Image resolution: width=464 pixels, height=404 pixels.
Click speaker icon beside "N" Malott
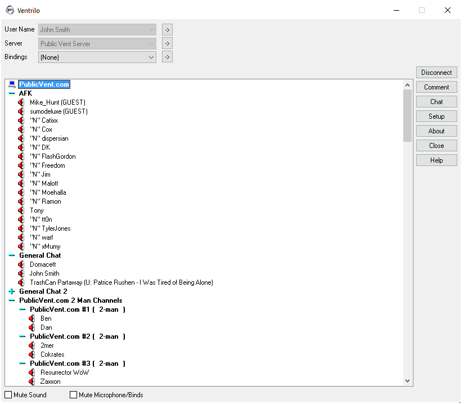(21, 183)
